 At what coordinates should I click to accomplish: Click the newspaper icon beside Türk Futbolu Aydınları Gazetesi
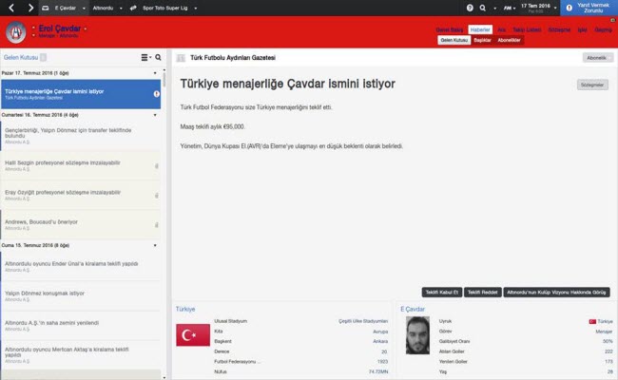coord(181,58)
